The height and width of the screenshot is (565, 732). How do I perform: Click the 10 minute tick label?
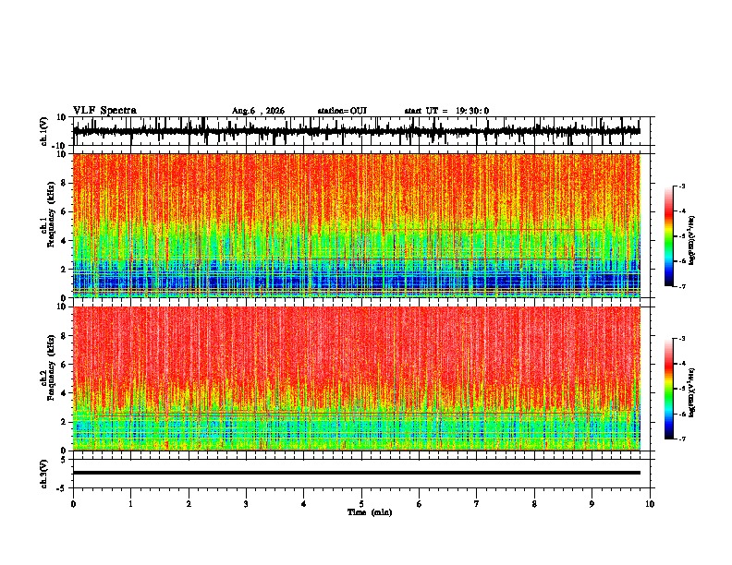pos(650,504)
